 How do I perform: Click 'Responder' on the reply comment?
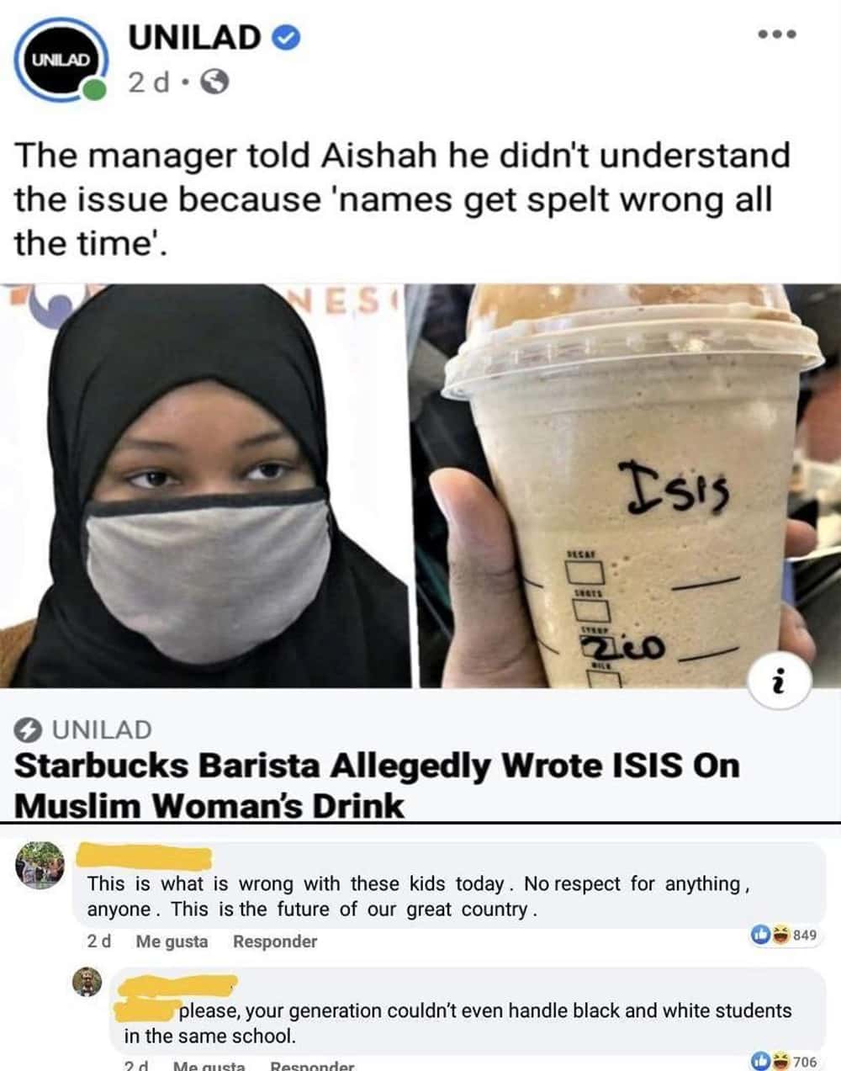[x=312, y=1066]
